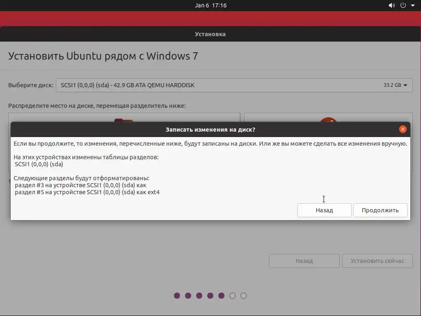The width and height of the screenshot is (421, 316).
Task: Click the Установить Ubuntu рядом с Windows 7 heading
Action: click(103, 56)
